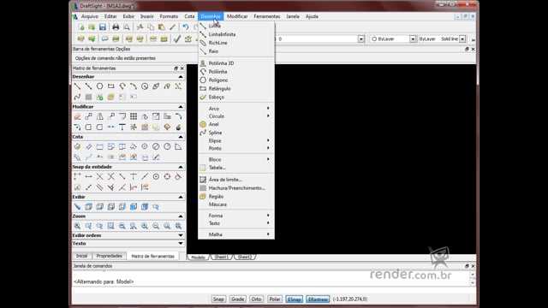548x308 pixels.
Task: Enable the Quadrant snap icon
Action: 167,177
